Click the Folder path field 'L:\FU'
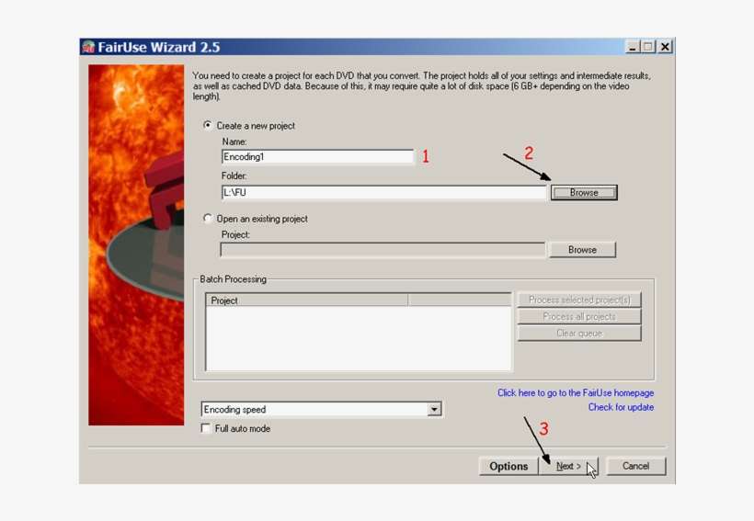 pos(383,193)
